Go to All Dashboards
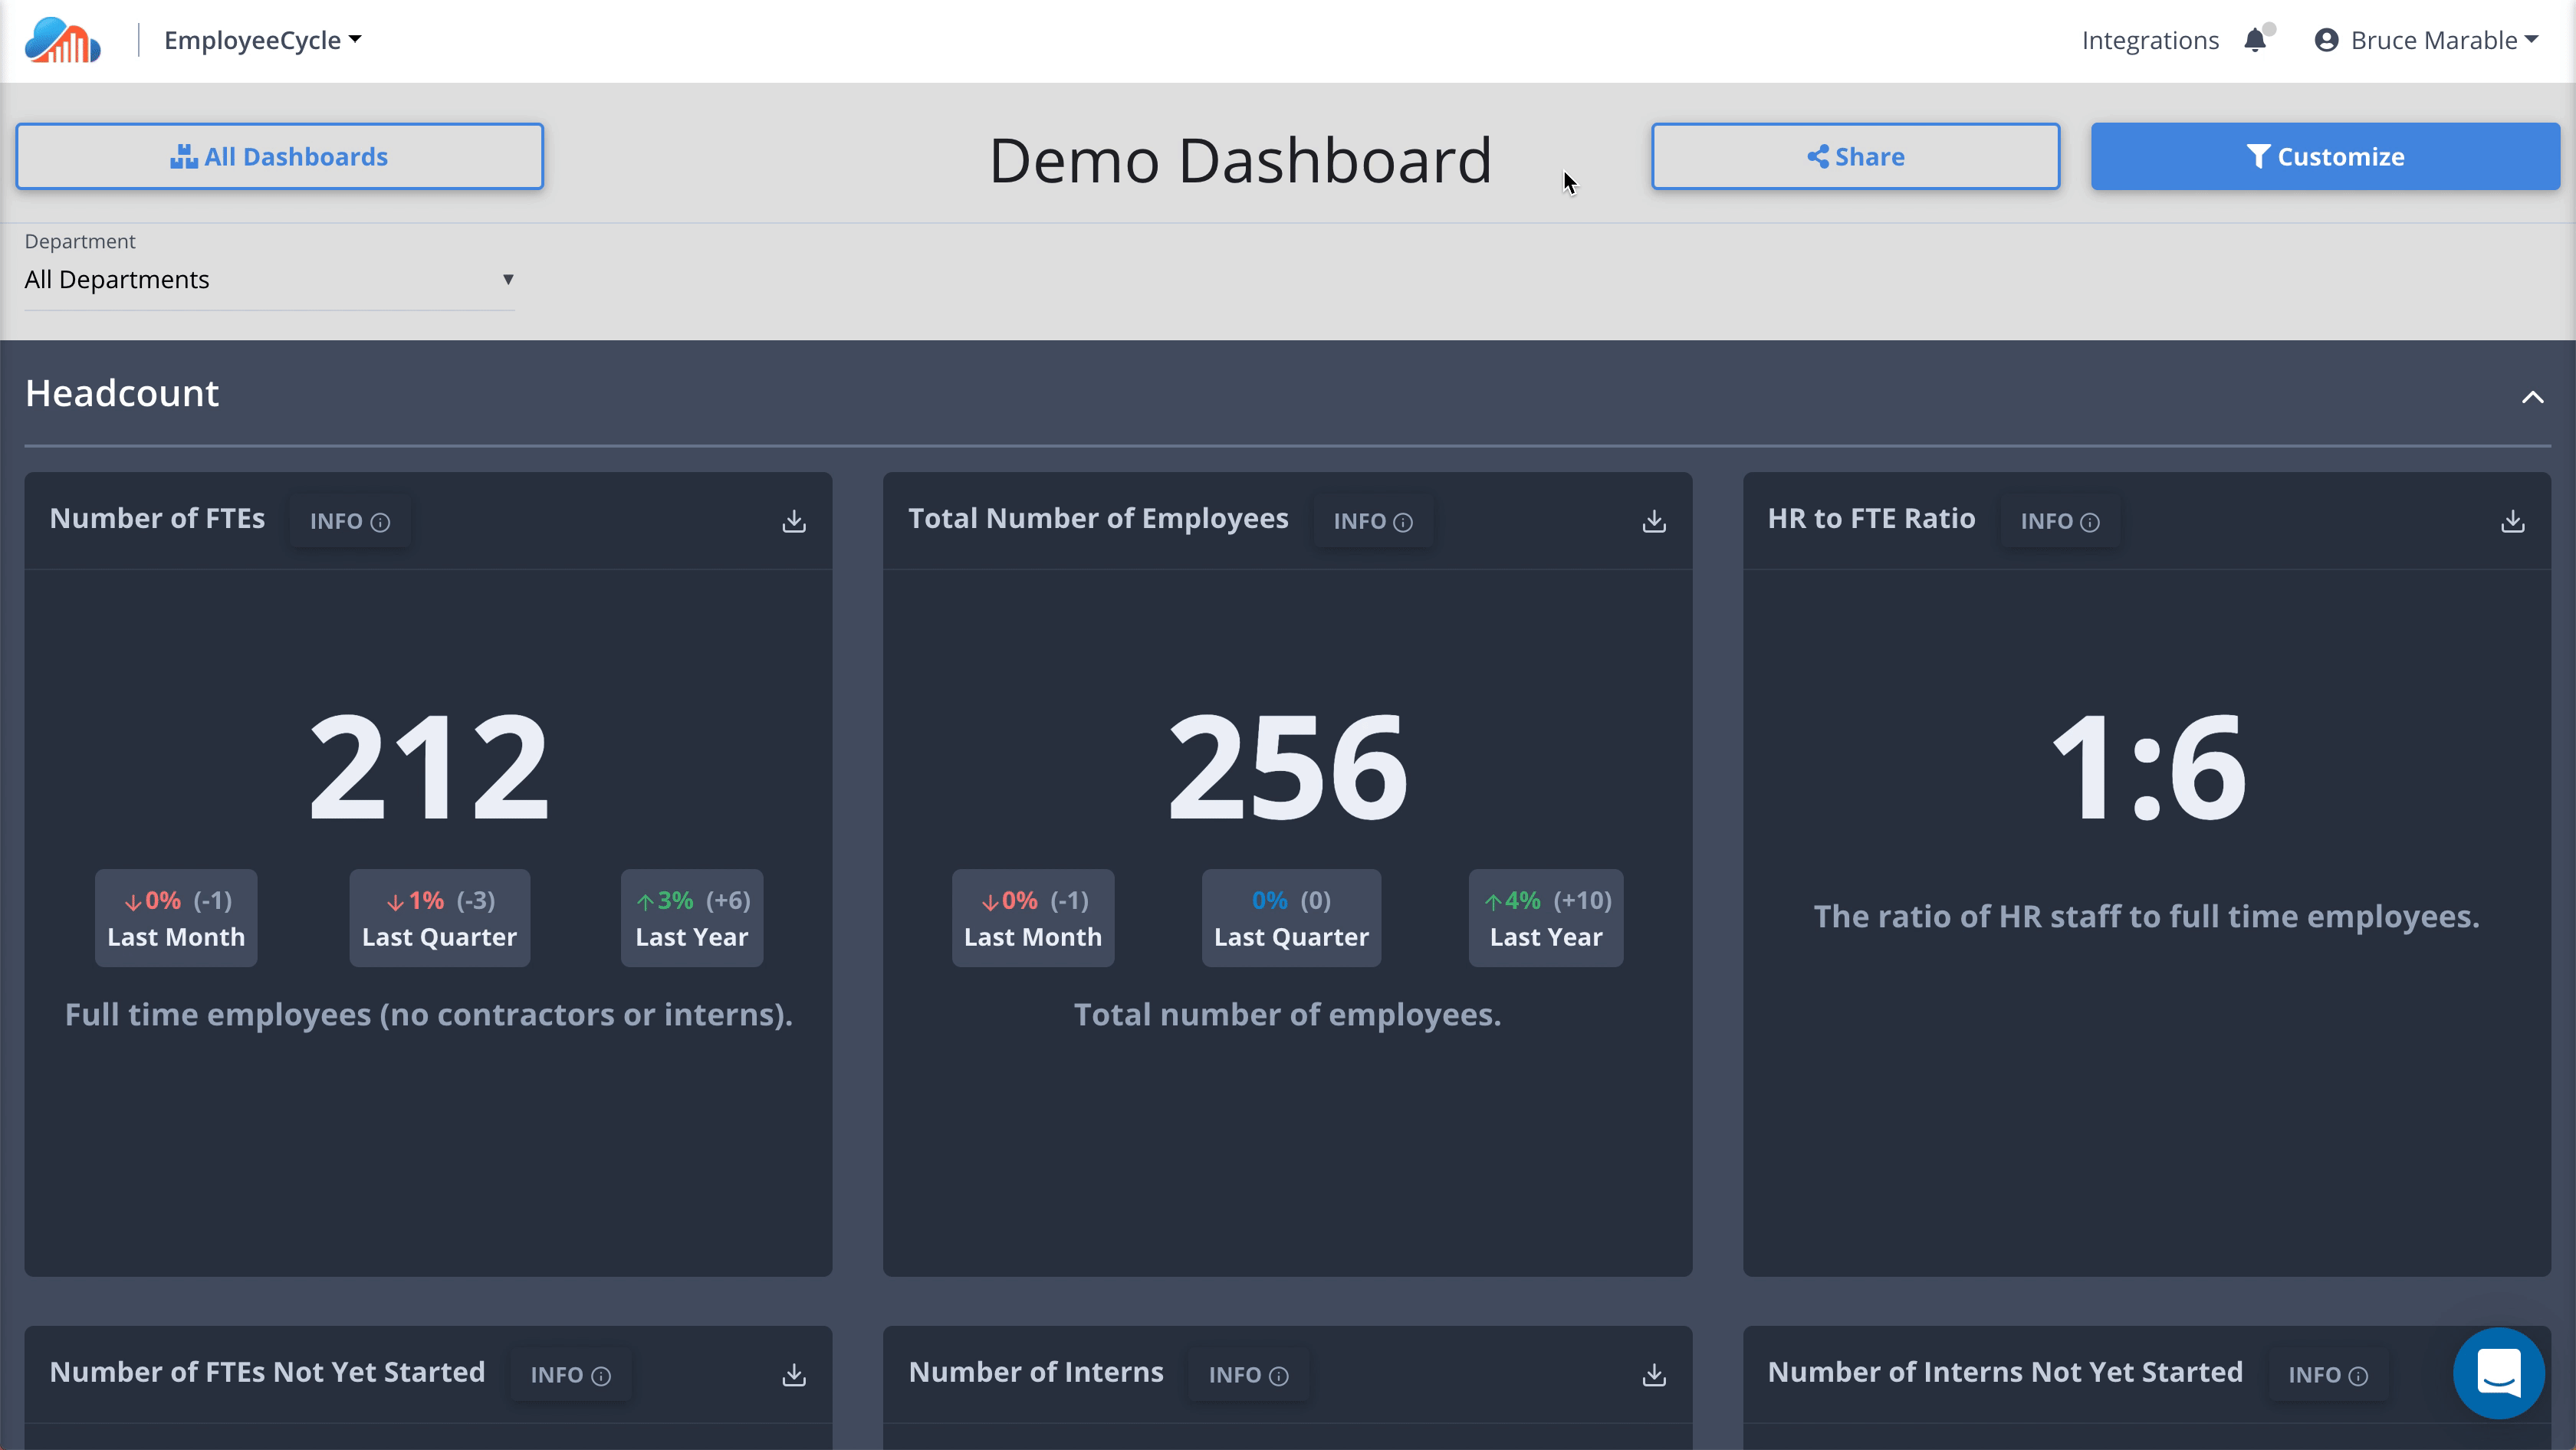This screenshot has height=1450, width=2576. pyautogui.click(x=279, y=156)
